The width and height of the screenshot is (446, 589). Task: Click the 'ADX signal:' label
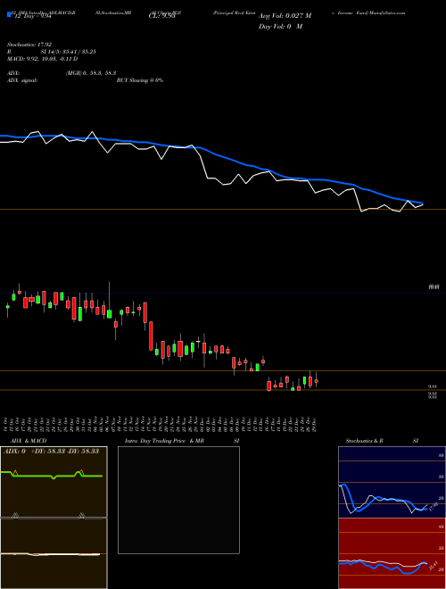pyautogui.click(x=22, y=80)
